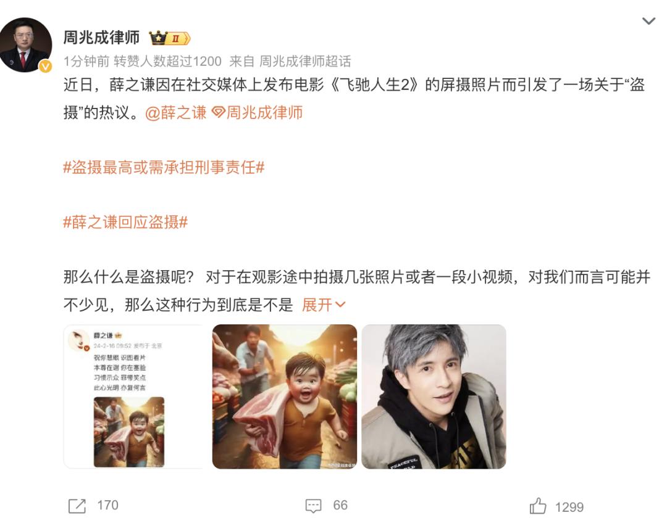The height and width of the screenshot is (526, 667).
Task: View the gray-haired man portrait photo
Action: 434,397
